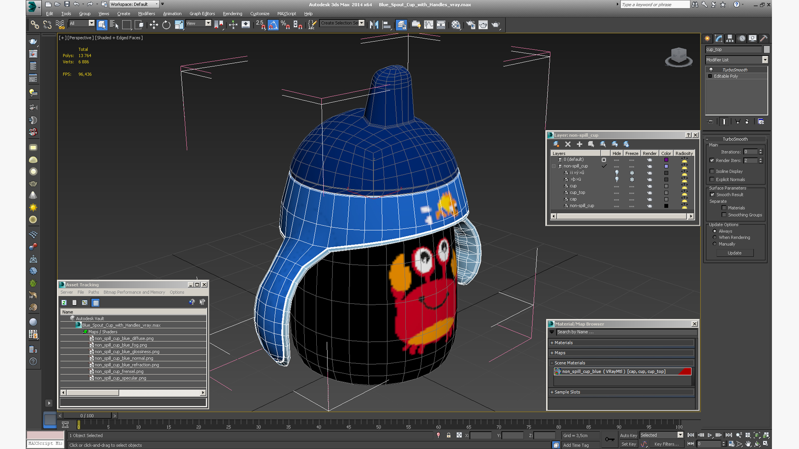The height and width of the screenshot is (449, 799).
Task: Click the ViewCube in the viewport
Action: click(x=678, y=57)
